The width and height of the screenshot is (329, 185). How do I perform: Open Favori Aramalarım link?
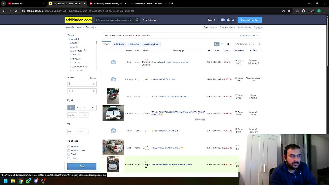point(227,27)
